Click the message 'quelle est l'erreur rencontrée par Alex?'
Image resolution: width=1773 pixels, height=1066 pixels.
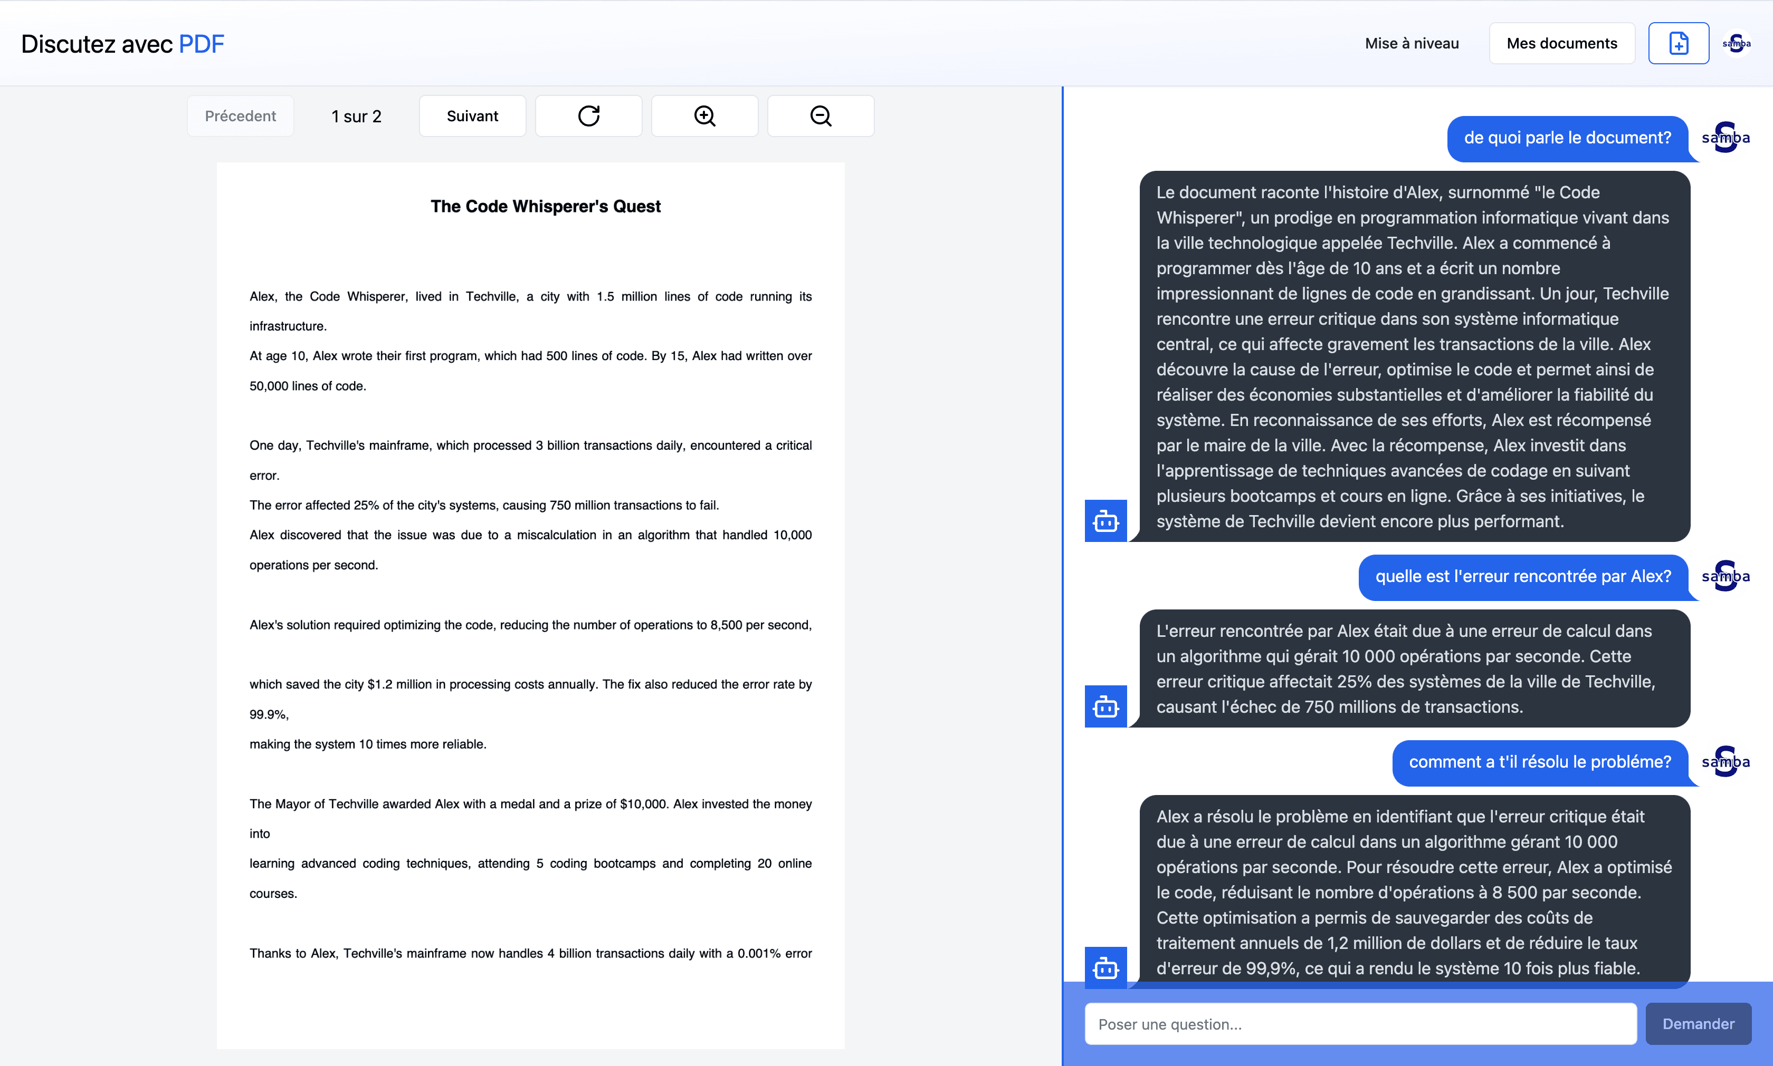tap(1523, 577)
